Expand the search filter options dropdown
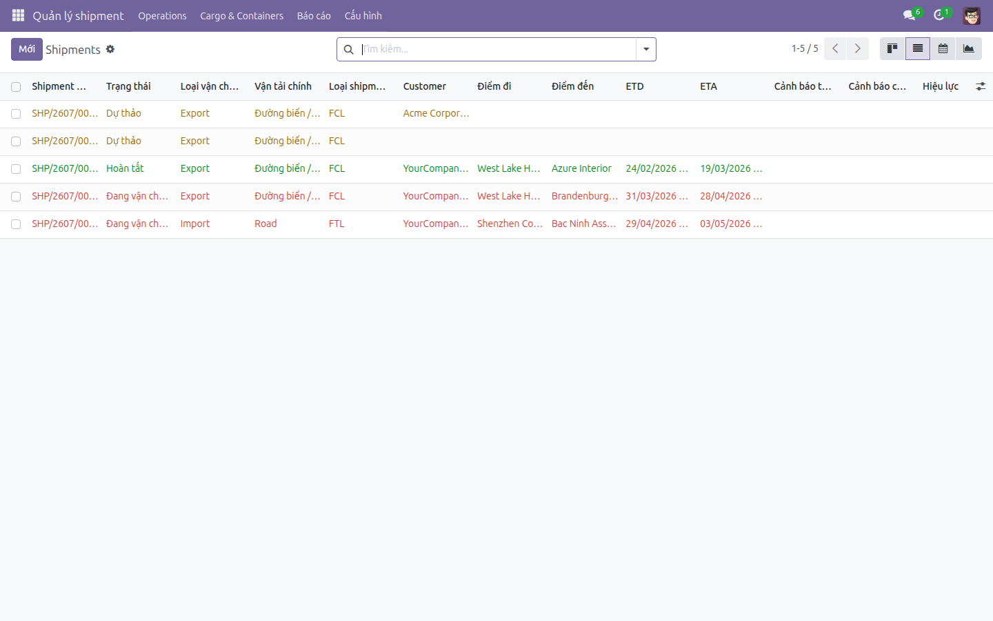This screenshot has height=621, width=993. (x=646, y=49)
